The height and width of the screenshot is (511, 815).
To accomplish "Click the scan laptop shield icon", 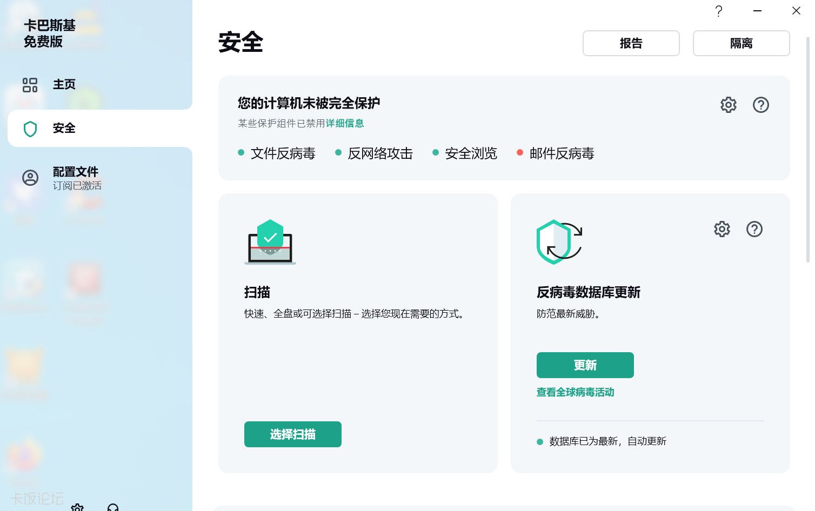I will [270, 242].
